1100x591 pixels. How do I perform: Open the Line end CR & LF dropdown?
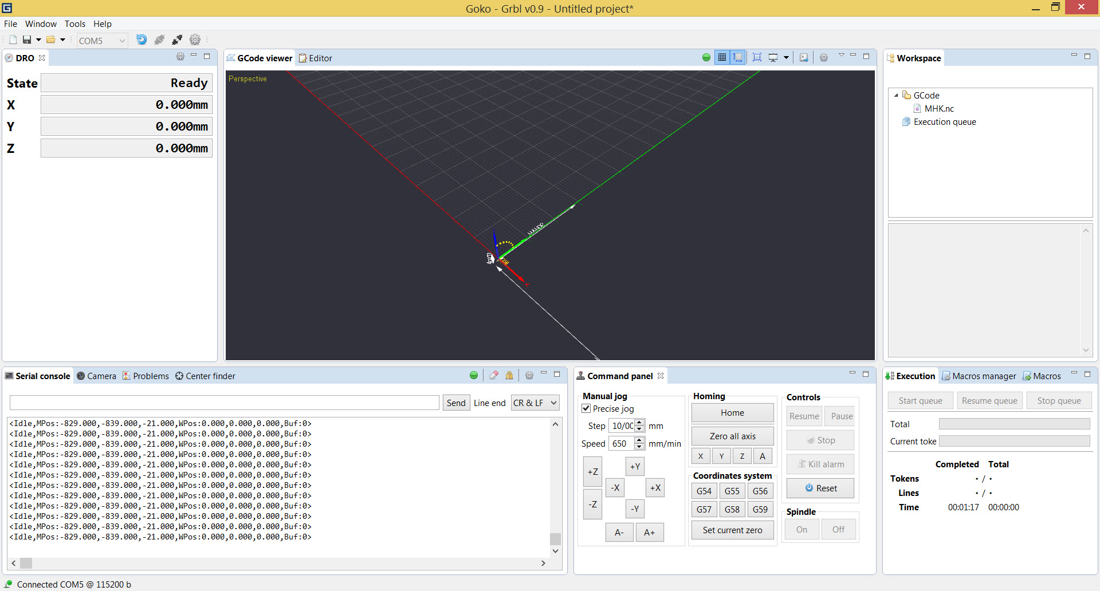(535, 403)
